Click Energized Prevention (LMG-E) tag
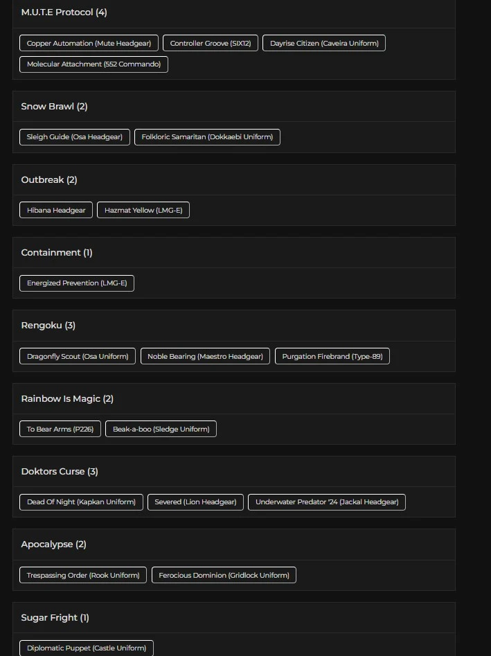The width and height of the screenshot is (491, 656). [x=77, y=283]
